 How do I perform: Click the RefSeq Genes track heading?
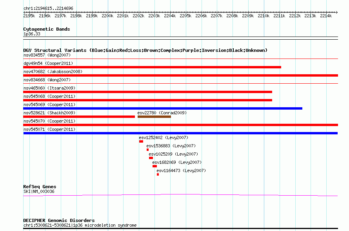pyautogui.click(x=40, y=187)
